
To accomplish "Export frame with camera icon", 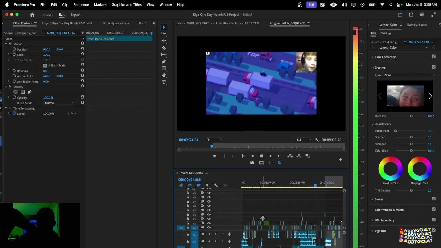I will (x=252, y=163).
